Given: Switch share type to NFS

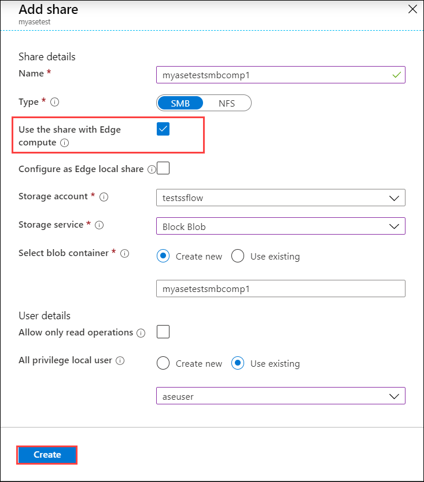Looking at the screenshot, I should 227,103.
